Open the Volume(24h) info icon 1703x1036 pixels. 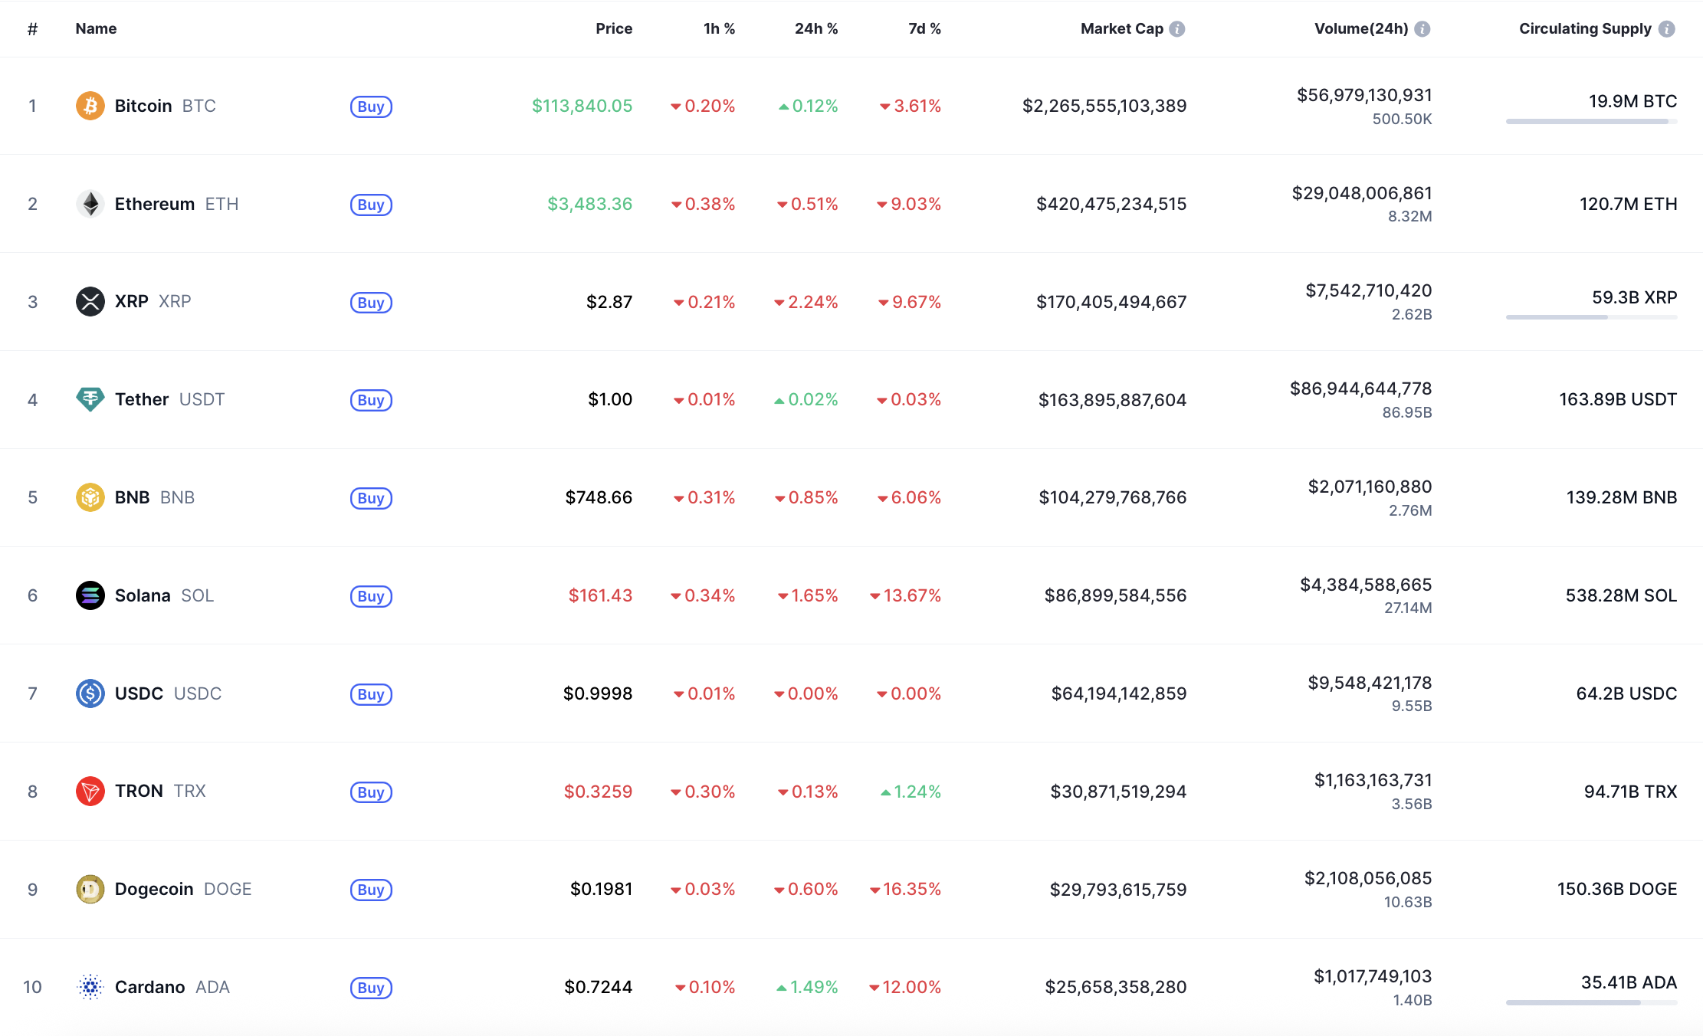pos(1422,29)
